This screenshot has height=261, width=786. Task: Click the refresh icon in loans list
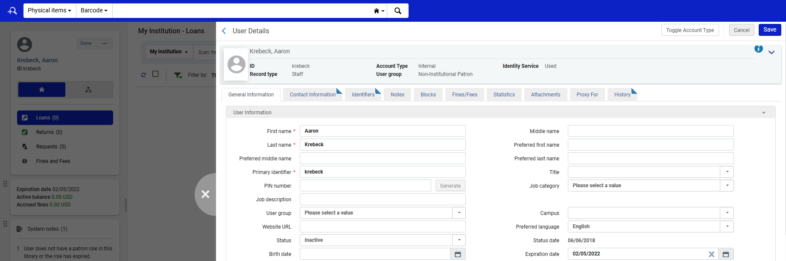pos(143,75)
